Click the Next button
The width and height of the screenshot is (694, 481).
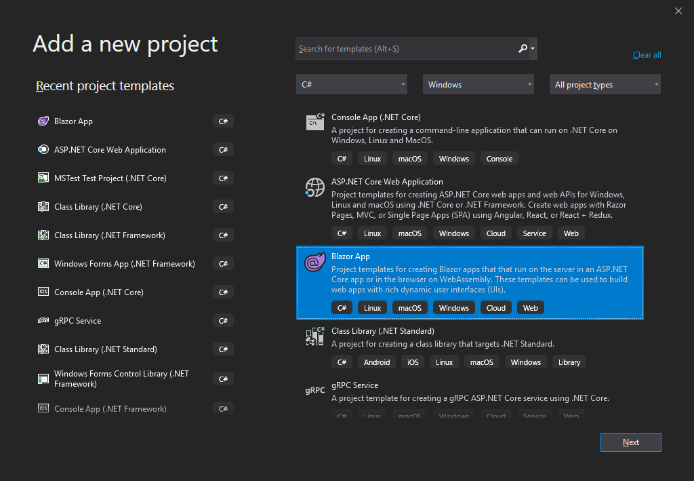631,442
